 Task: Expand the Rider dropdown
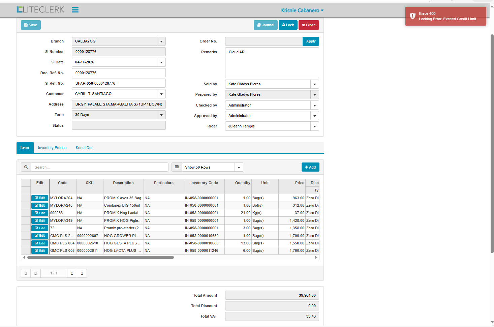tap(314, 126)
